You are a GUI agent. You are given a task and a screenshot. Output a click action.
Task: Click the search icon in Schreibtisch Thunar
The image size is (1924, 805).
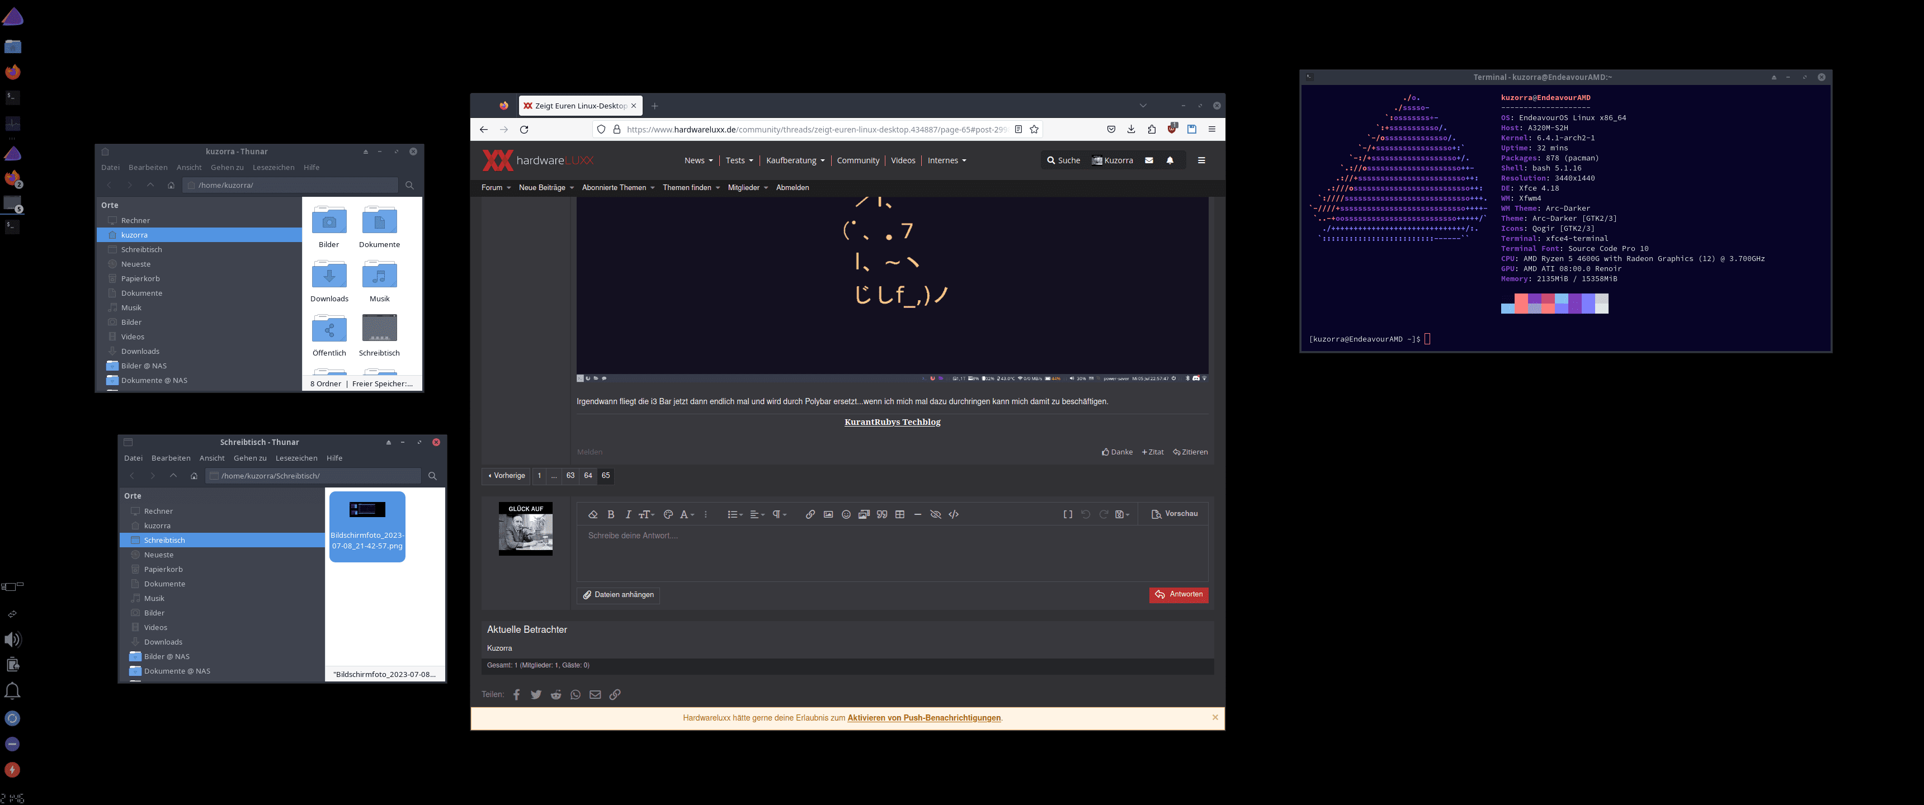432,476
